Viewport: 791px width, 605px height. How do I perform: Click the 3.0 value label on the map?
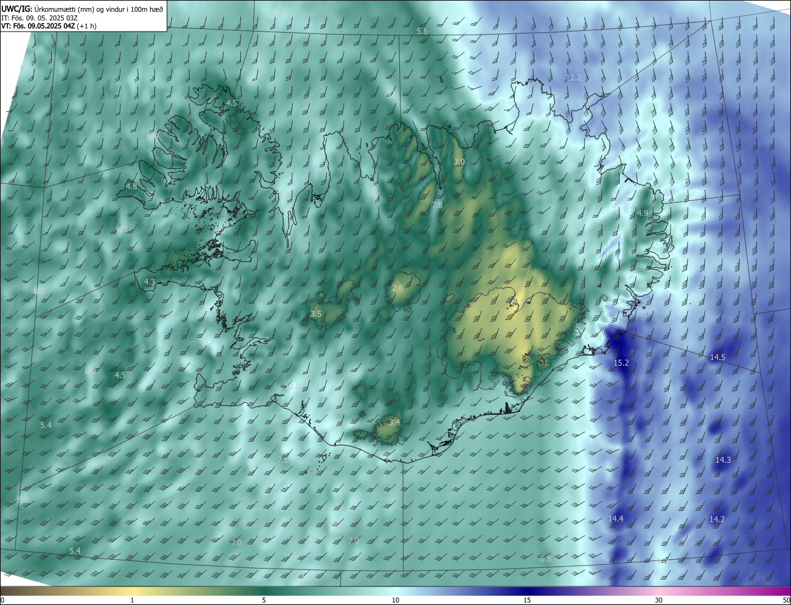(459, 161)
